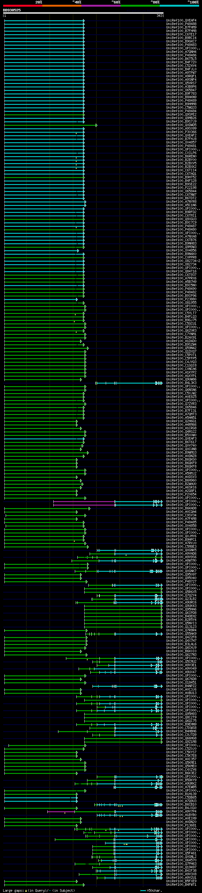The height and width of the screenshot is (893, 202).
Task: Select hit label UniRef100_B2BXV5
Action: click(x=181, y=163)
